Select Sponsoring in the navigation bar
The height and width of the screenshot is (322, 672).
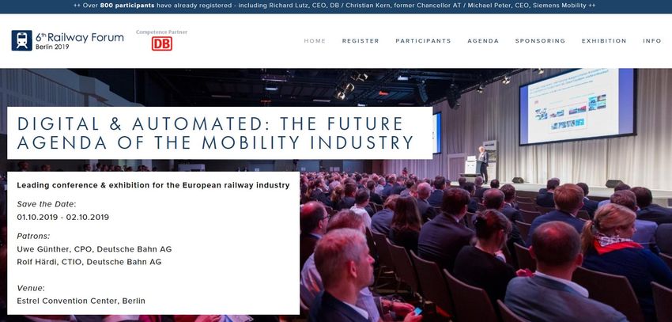540,41
